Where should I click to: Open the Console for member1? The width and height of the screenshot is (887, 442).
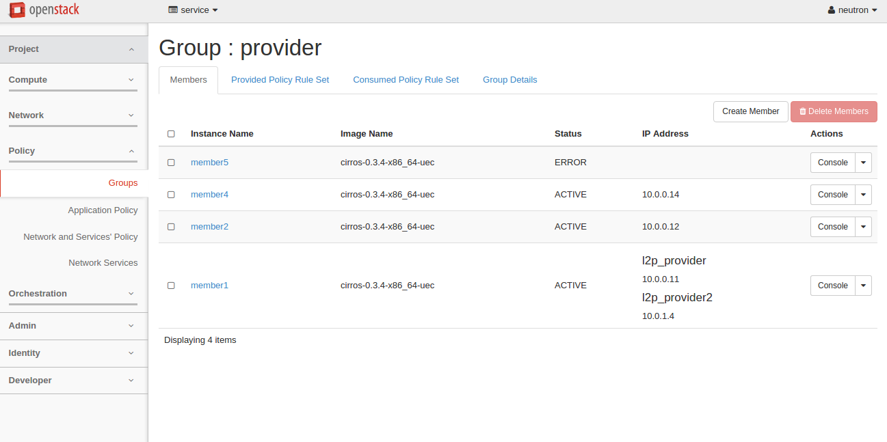[832, 286]
